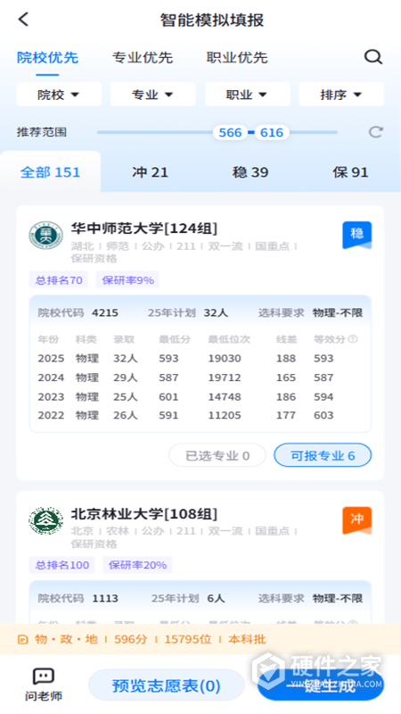Image resolution: width=401 pixels, height=714 pixels.
Task: Tap the 线差 column header in first card
Action: click(286, 339)
